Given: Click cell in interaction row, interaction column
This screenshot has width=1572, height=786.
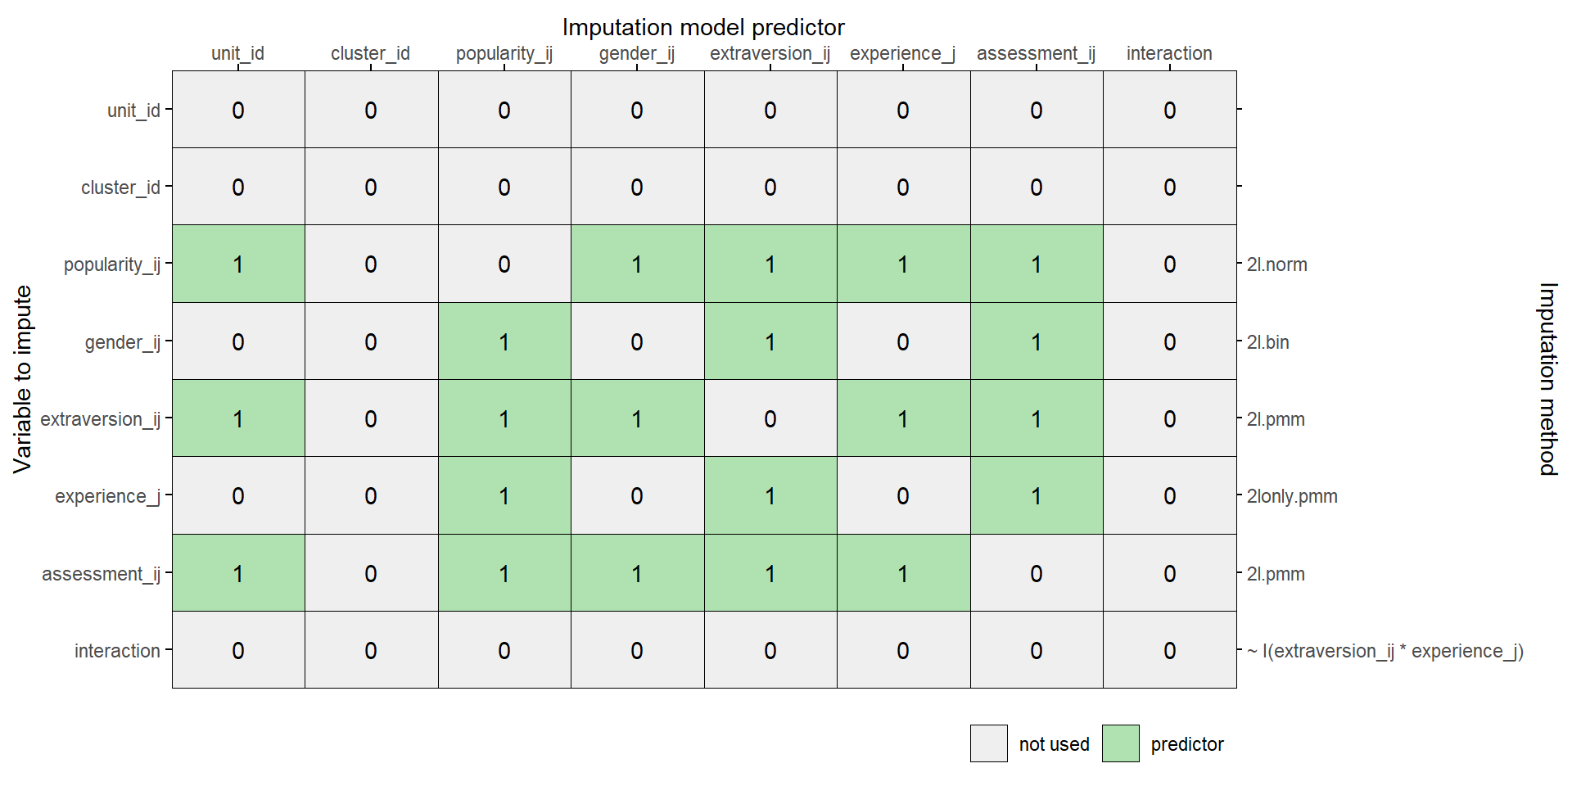Looking at the screenshot, I should 1169,651.
